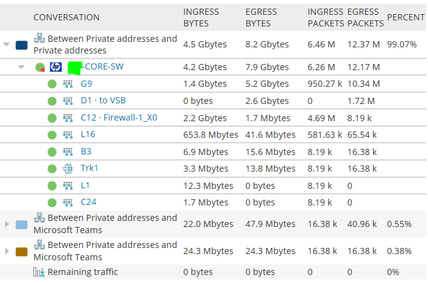Click network icon of 24.3 Mbytes Teams row
The height and width of the screenshot is (283, 428).
click(39, 244)
